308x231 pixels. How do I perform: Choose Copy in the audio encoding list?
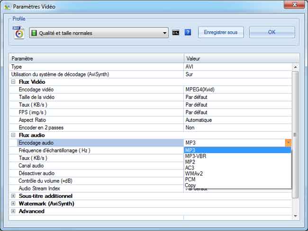[x=190, y=186]
